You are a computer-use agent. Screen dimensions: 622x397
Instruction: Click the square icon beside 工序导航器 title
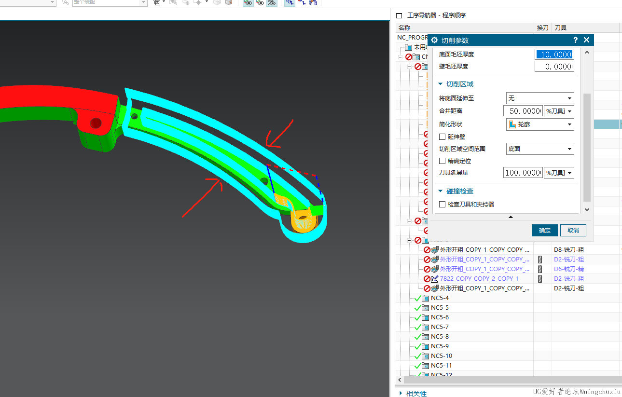[399, 15]
